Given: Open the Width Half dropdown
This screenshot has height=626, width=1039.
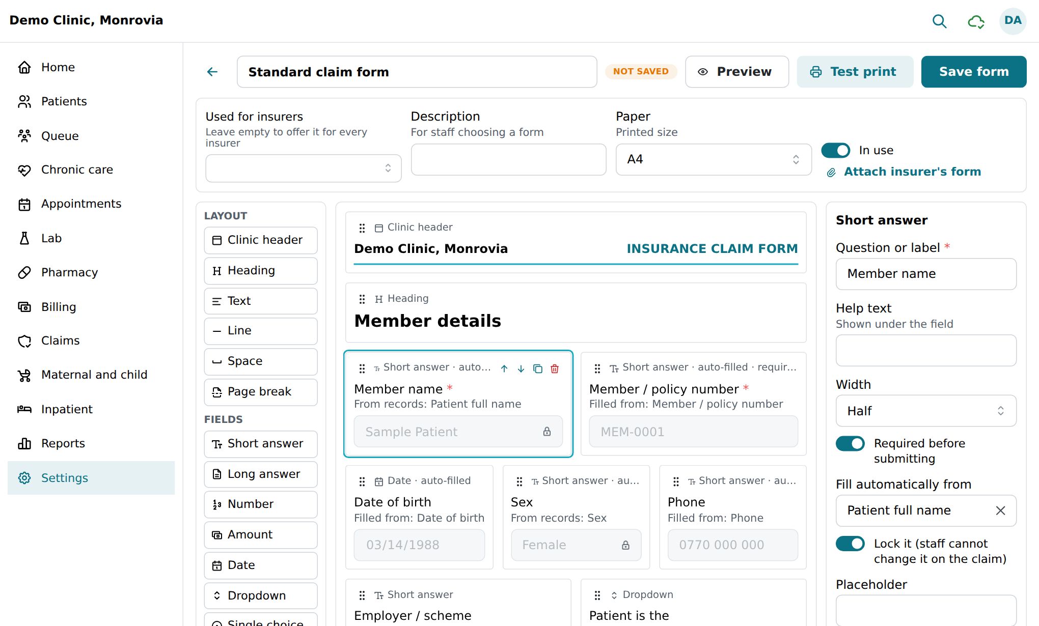Looking at the screenshot, I should [x=926, y=411].
